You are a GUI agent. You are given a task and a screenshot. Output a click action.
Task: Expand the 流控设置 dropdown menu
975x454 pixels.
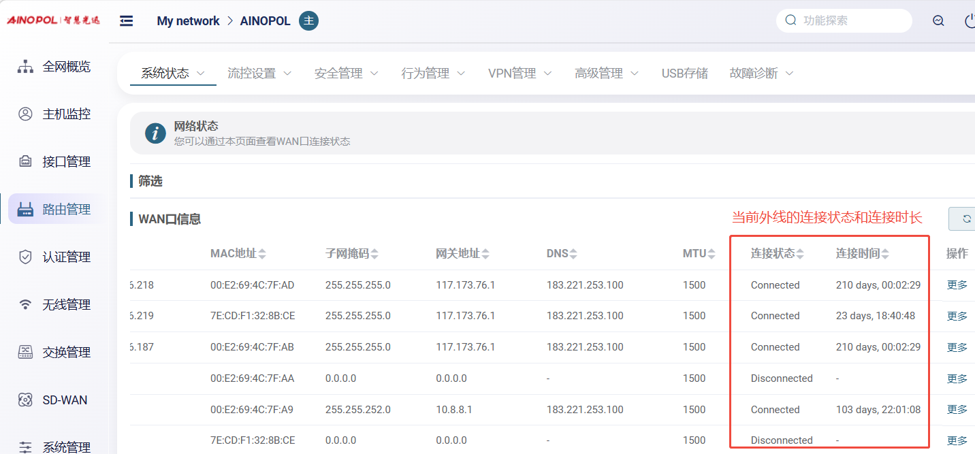coord(259,74)
